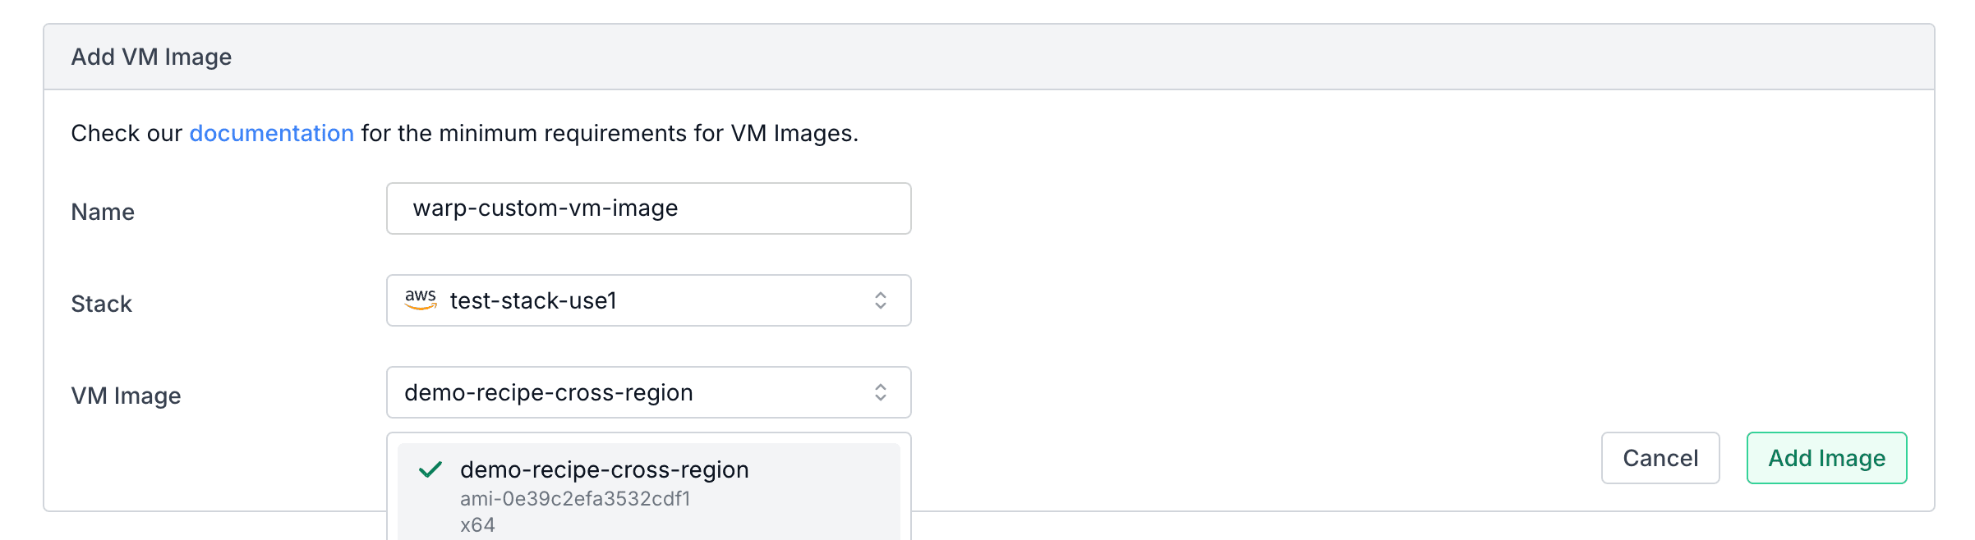Select the ami-0e39c2efa3532cdf1 identifier text
Image resolution: width=1975 pixels, height=540 pixels.
click(x=577, y=496)
